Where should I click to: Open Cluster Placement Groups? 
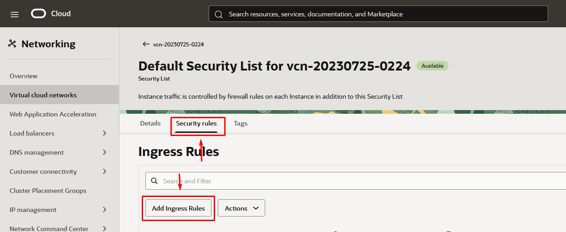(48, 191)
